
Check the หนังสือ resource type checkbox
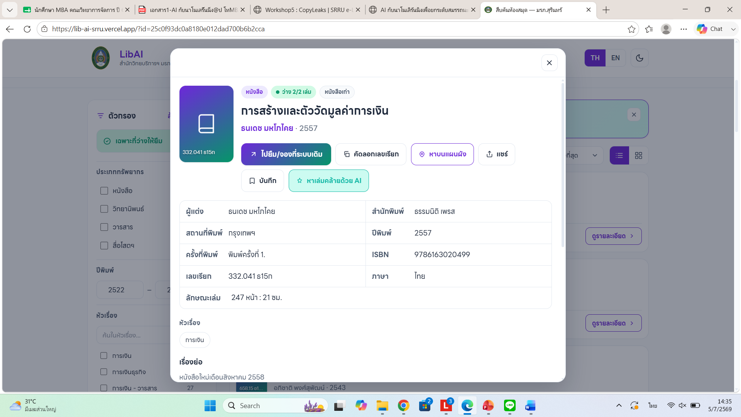(x=104, y=191)
